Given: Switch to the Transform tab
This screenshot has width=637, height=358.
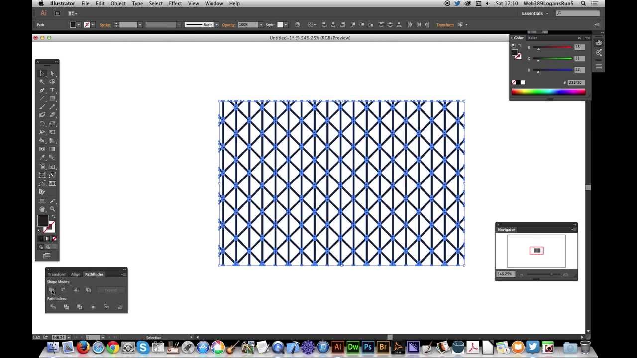Looking at the screenshot, I should [x=57, y=274].
